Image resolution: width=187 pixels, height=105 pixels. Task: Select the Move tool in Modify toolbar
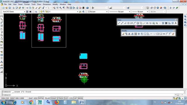[x=139, y=34]
